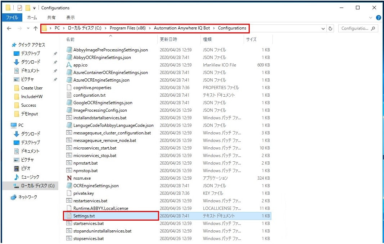The width and height of the screenshot is (384, 244).
Task: Select PC node in navigation pane
Action: [21, 125]
